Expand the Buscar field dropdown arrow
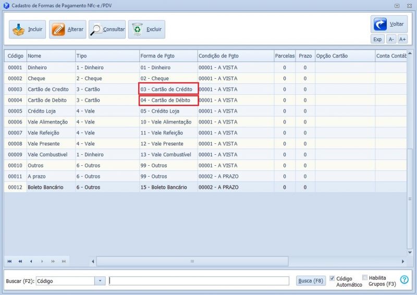The height and width of the screenshot is (295, 417). [x=100, y=281]
